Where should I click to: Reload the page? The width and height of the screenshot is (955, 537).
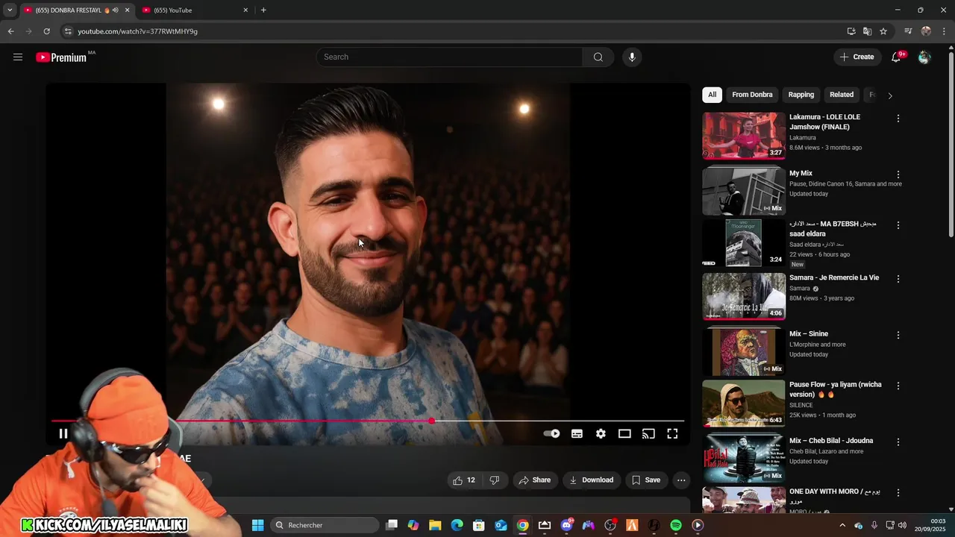[x=46, y=31]
